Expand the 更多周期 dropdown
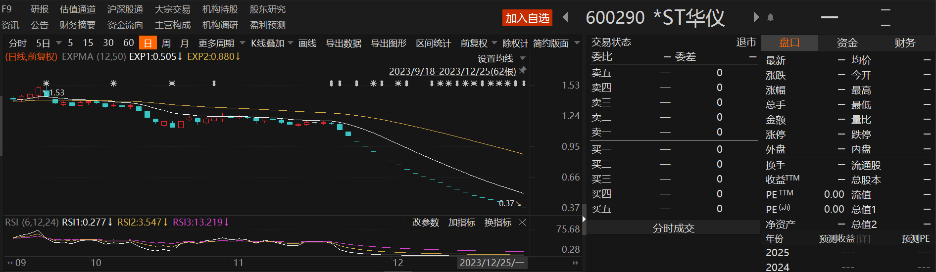The image size is (936, 272). coord(221,43)
